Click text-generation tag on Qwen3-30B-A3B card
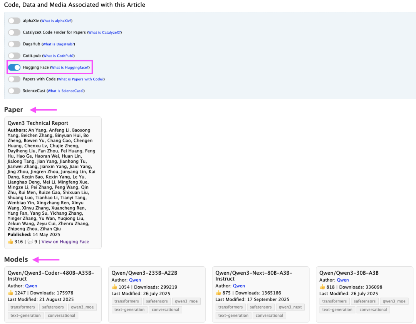Image resolution: width=416 pixels, height=324 pixels. 337,310
